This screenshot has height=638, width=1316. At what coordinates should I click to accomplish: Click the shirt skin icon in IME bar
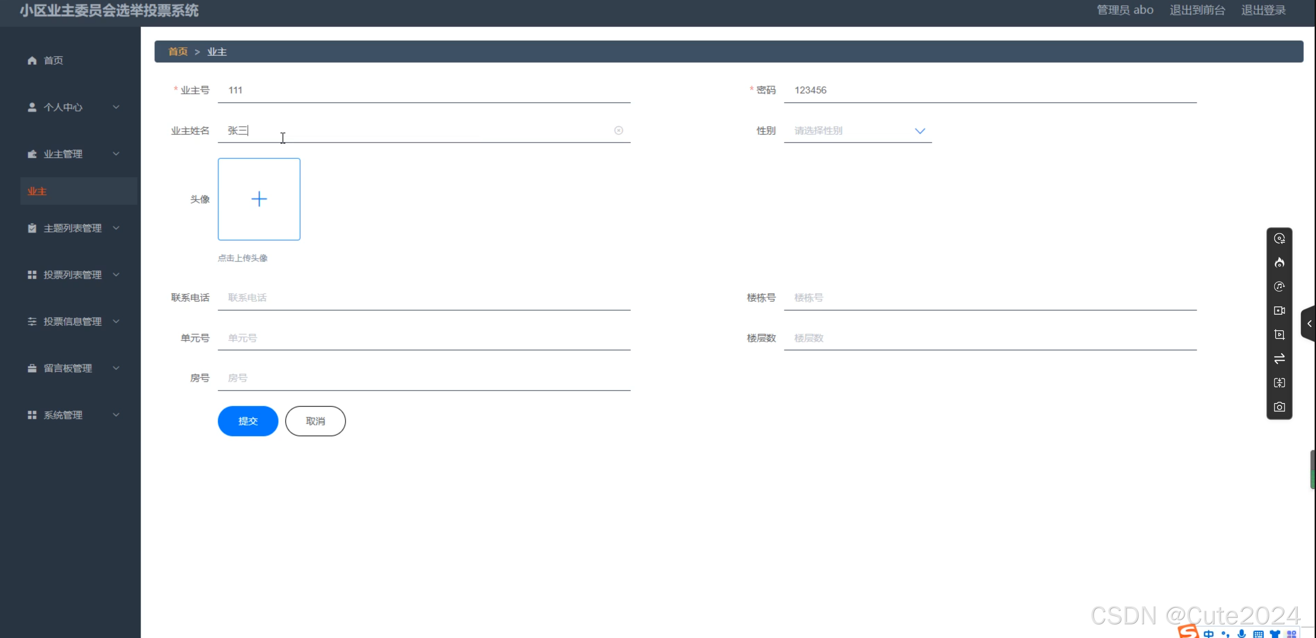(x=1275, y=634)
